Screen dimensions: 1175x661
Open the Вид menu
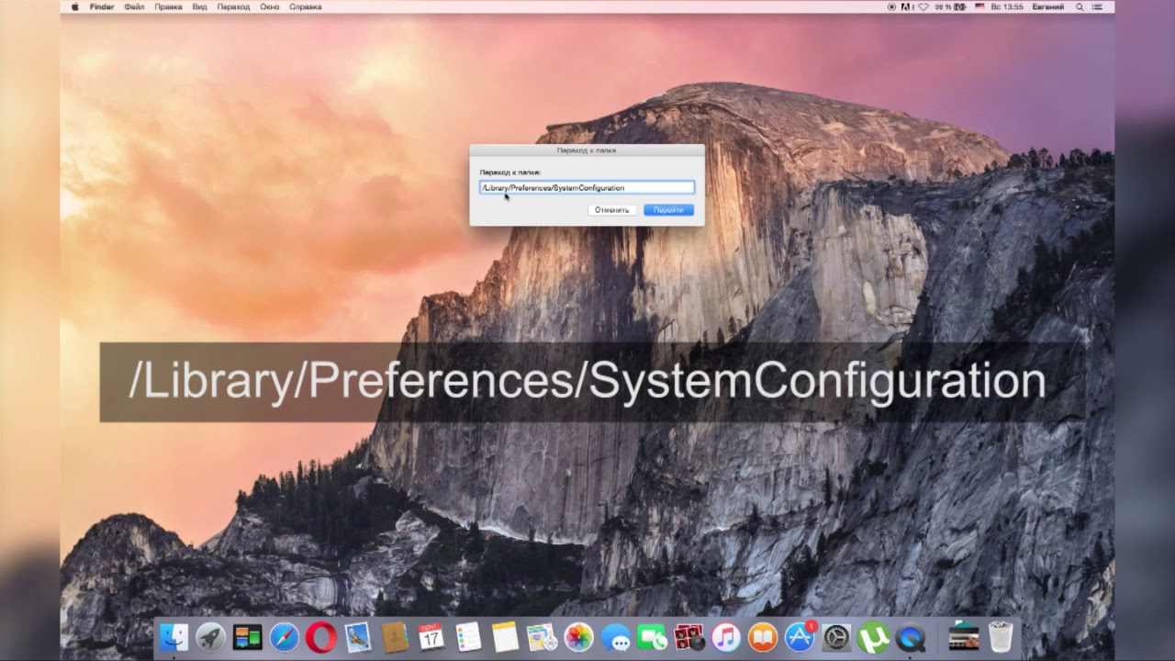click(x=199, y=6)
